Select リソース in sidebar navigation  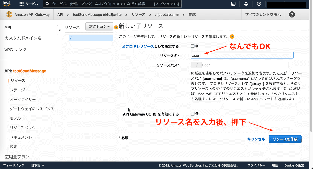18,81
